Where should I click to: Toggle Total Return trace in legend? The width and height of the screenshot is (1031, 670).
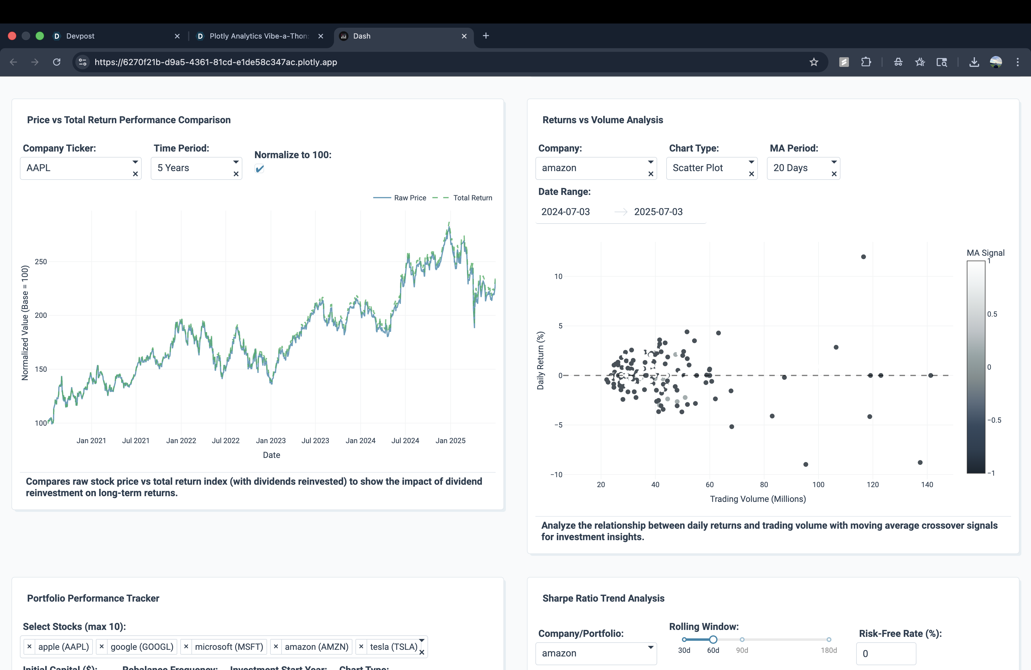click(x=463, y=198)
